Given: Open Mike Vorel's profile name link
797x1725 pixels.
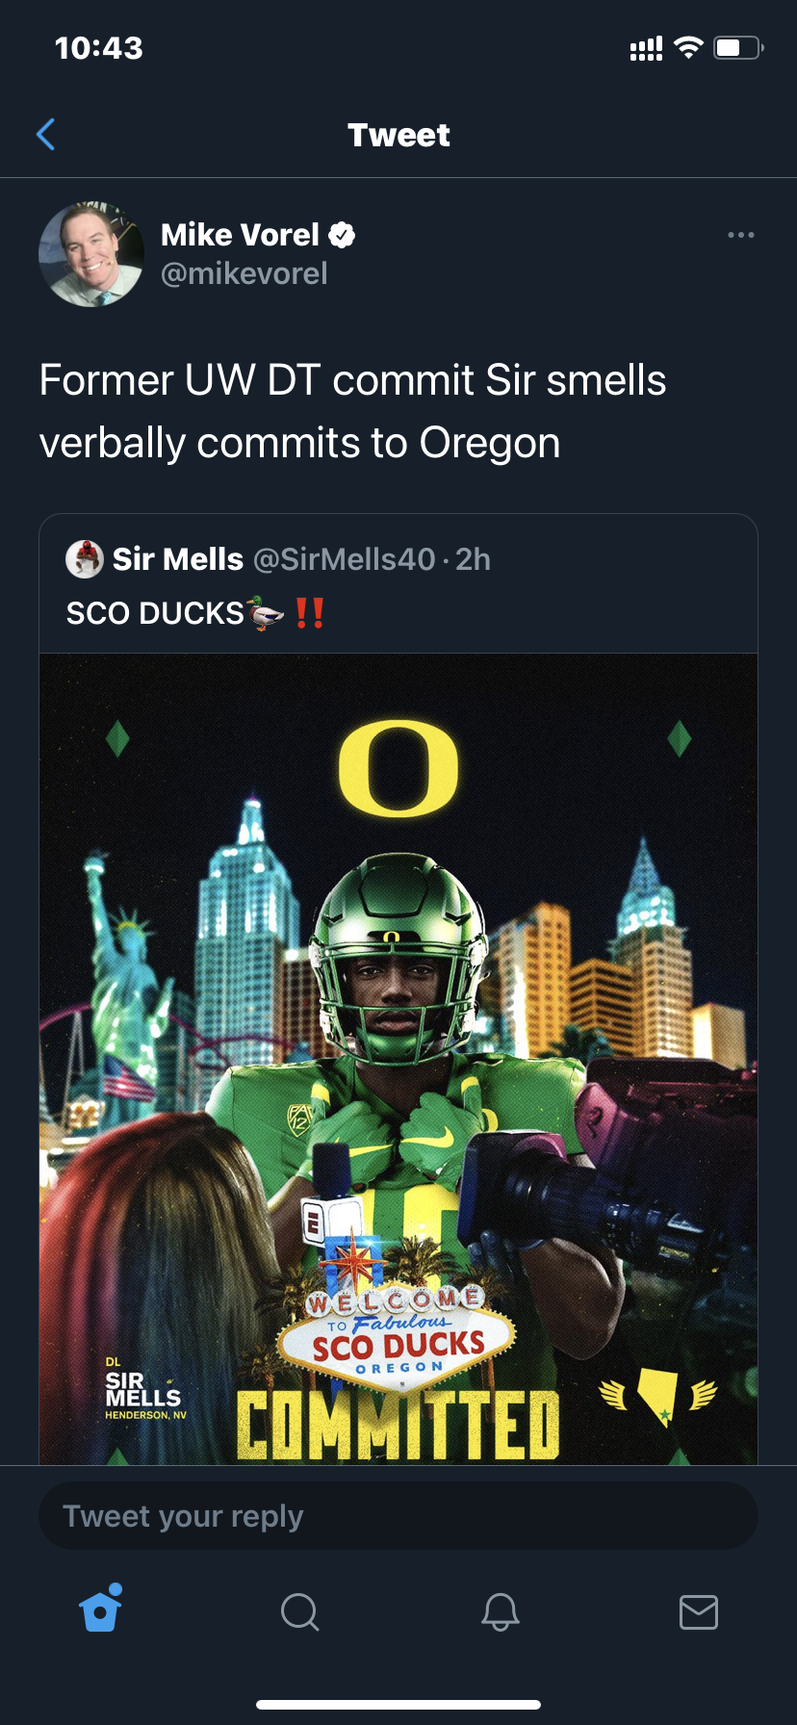Looking at the screenshot, I should pyautogui.click(x=240, y=235).
